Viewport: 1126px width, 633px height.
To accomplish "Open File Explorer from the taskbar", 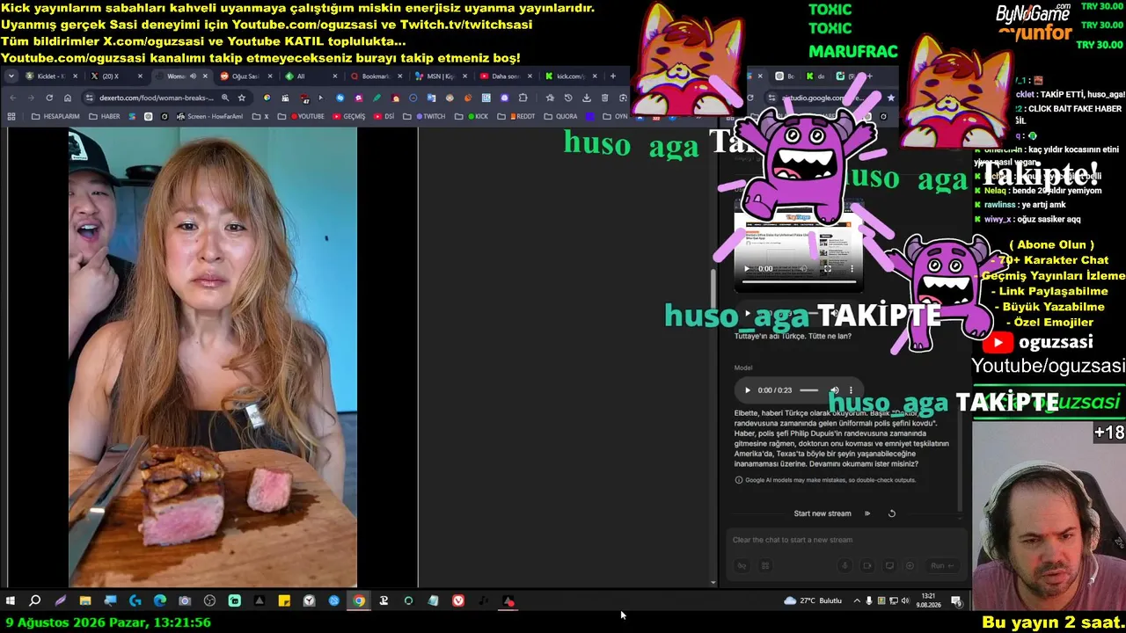I will (85, 600).
